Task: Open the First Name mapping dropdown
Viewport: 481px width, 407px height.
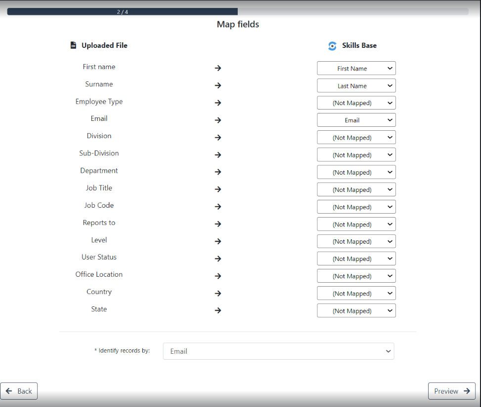Action: 356,69
